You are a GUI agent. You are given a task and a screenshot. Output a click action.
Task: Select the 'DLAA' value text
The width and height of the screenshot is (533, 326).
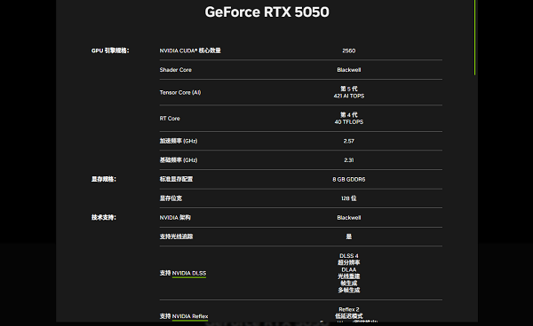(x=349, y=269)
